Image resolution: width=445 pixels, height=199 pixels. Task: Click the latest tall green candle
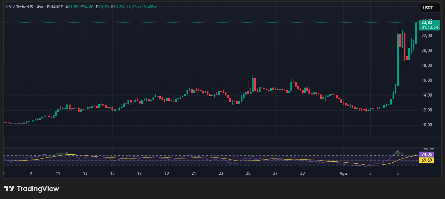[x=416, y=33]
